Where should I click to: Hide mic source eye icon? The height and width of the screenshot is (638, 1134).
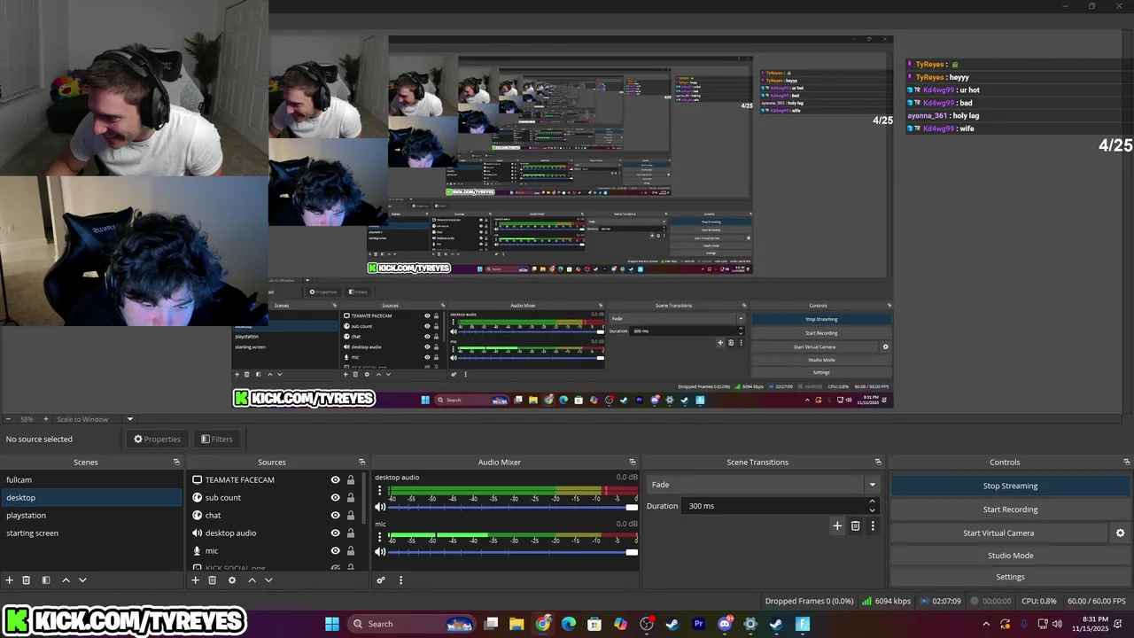click(x=335, y=550)
